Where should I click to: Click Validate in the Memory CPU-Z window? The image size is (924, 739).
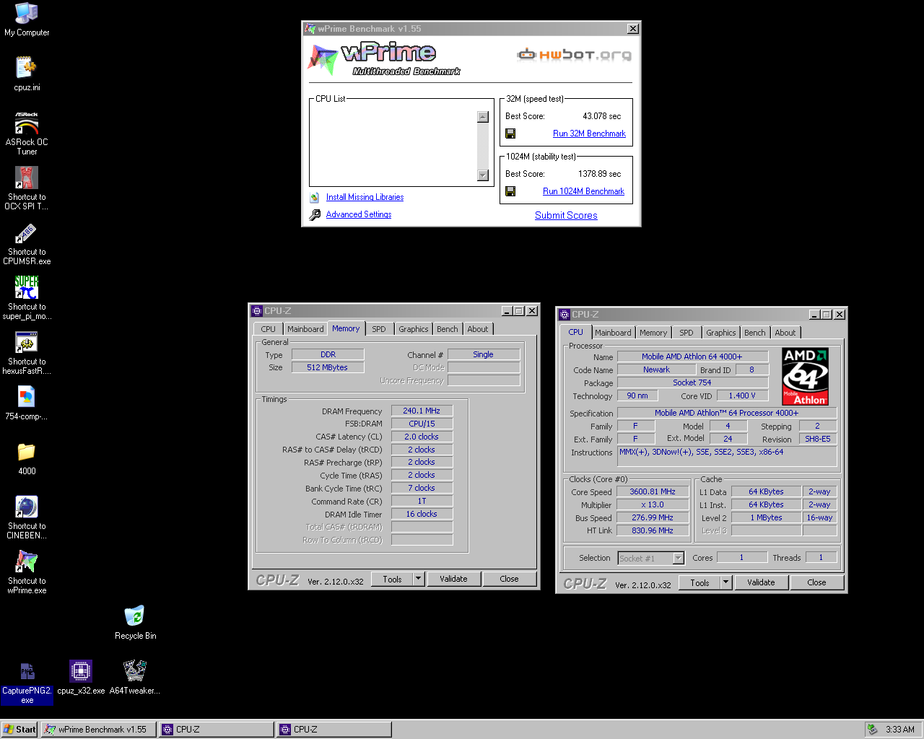point(453,579)
